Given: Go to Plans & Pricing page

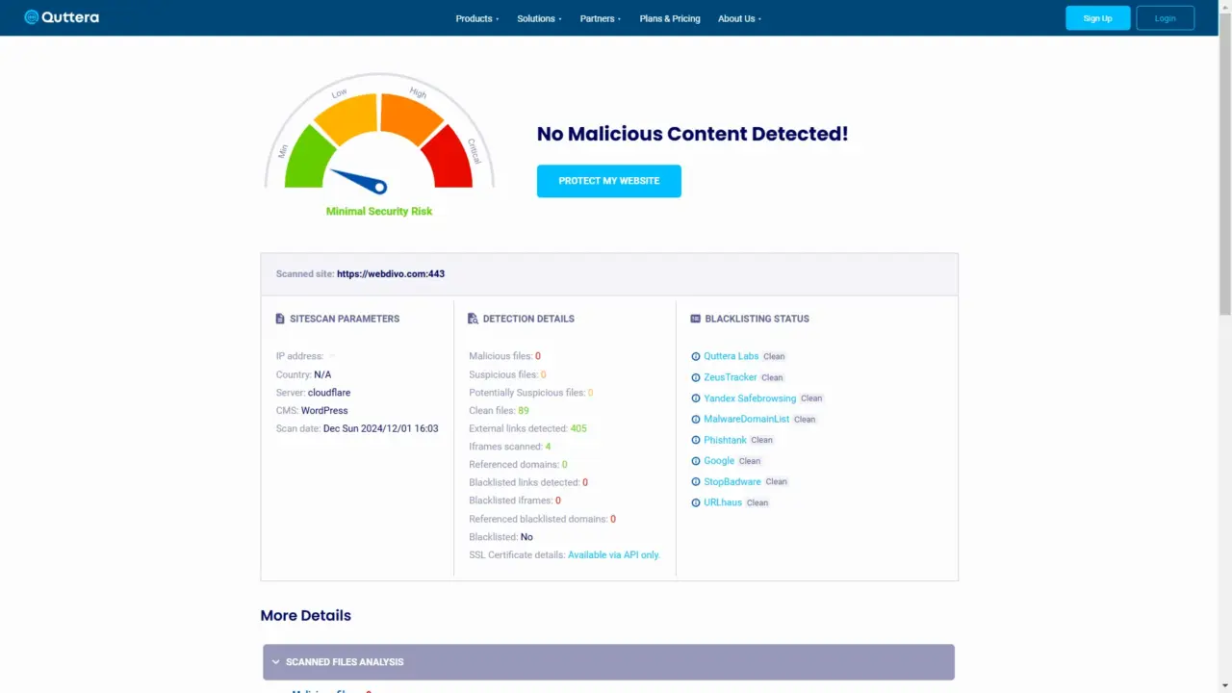Looking at the screenshot, I should pyautogui.click(x=670, y=18).
